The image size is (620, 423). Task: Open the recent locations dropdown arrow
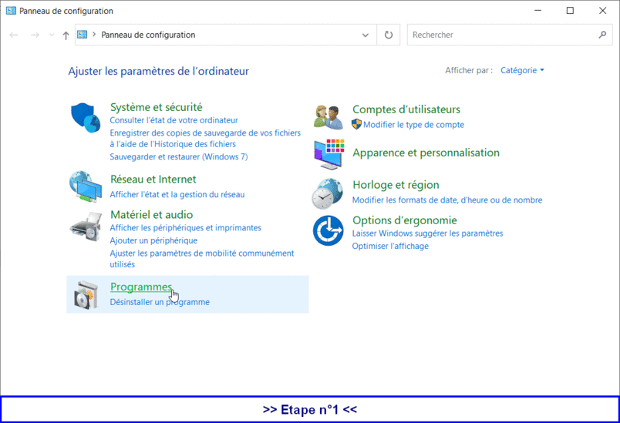[x=52, y=35]
